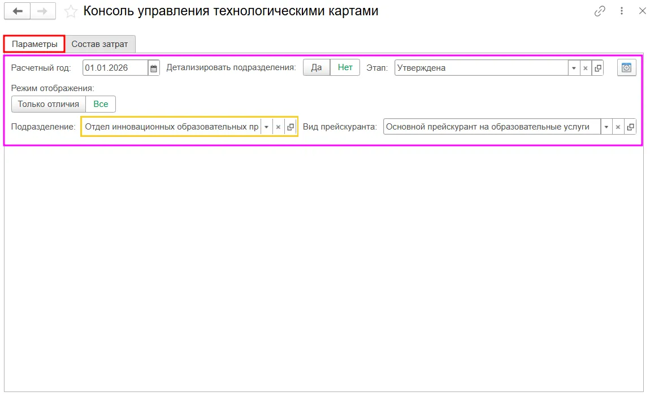Open the three-dots more menu
The width and height of the screenshot is (650, 396).
tap(621, 11)
